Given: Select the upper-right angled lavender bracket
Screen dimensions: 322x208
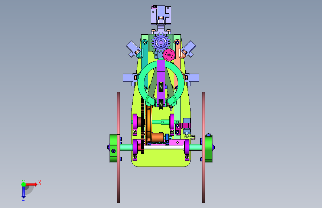Looking at the screenshot, I should (x=189, y=48).
